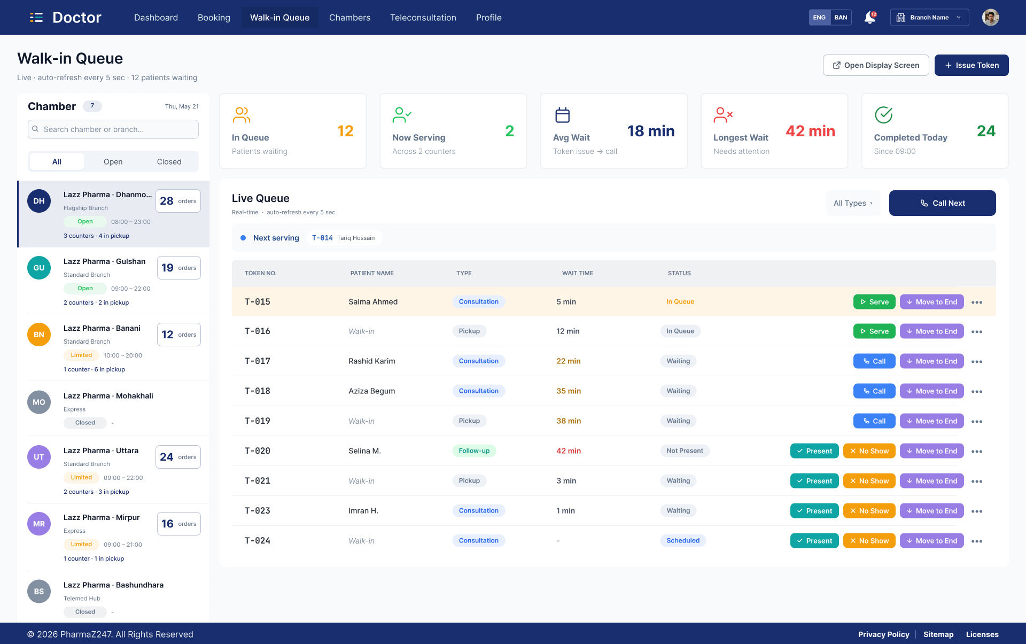
Task: Navigate to Chambers
Action: (349, 18)
